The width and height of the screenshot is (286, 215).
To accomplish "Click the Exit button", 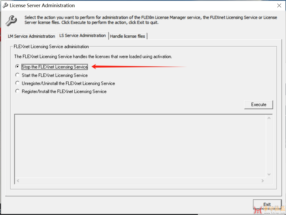I will click(267, 204).
